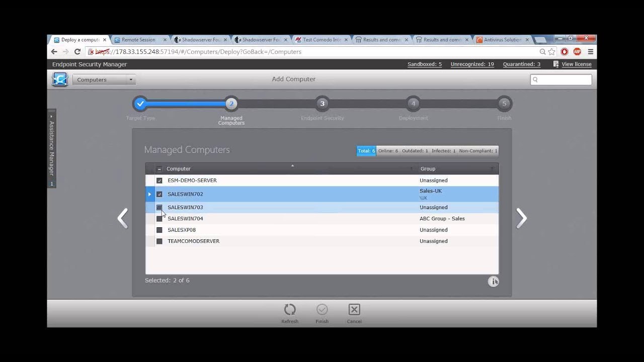This screenshot has height=362, width=644.
Task: Go to the next step with the right arrow
Action: click(x=521, y=218)
